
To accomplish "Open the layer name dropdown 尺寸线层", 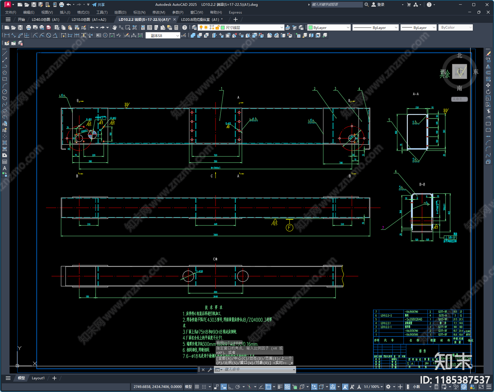I will click(241, 27).
